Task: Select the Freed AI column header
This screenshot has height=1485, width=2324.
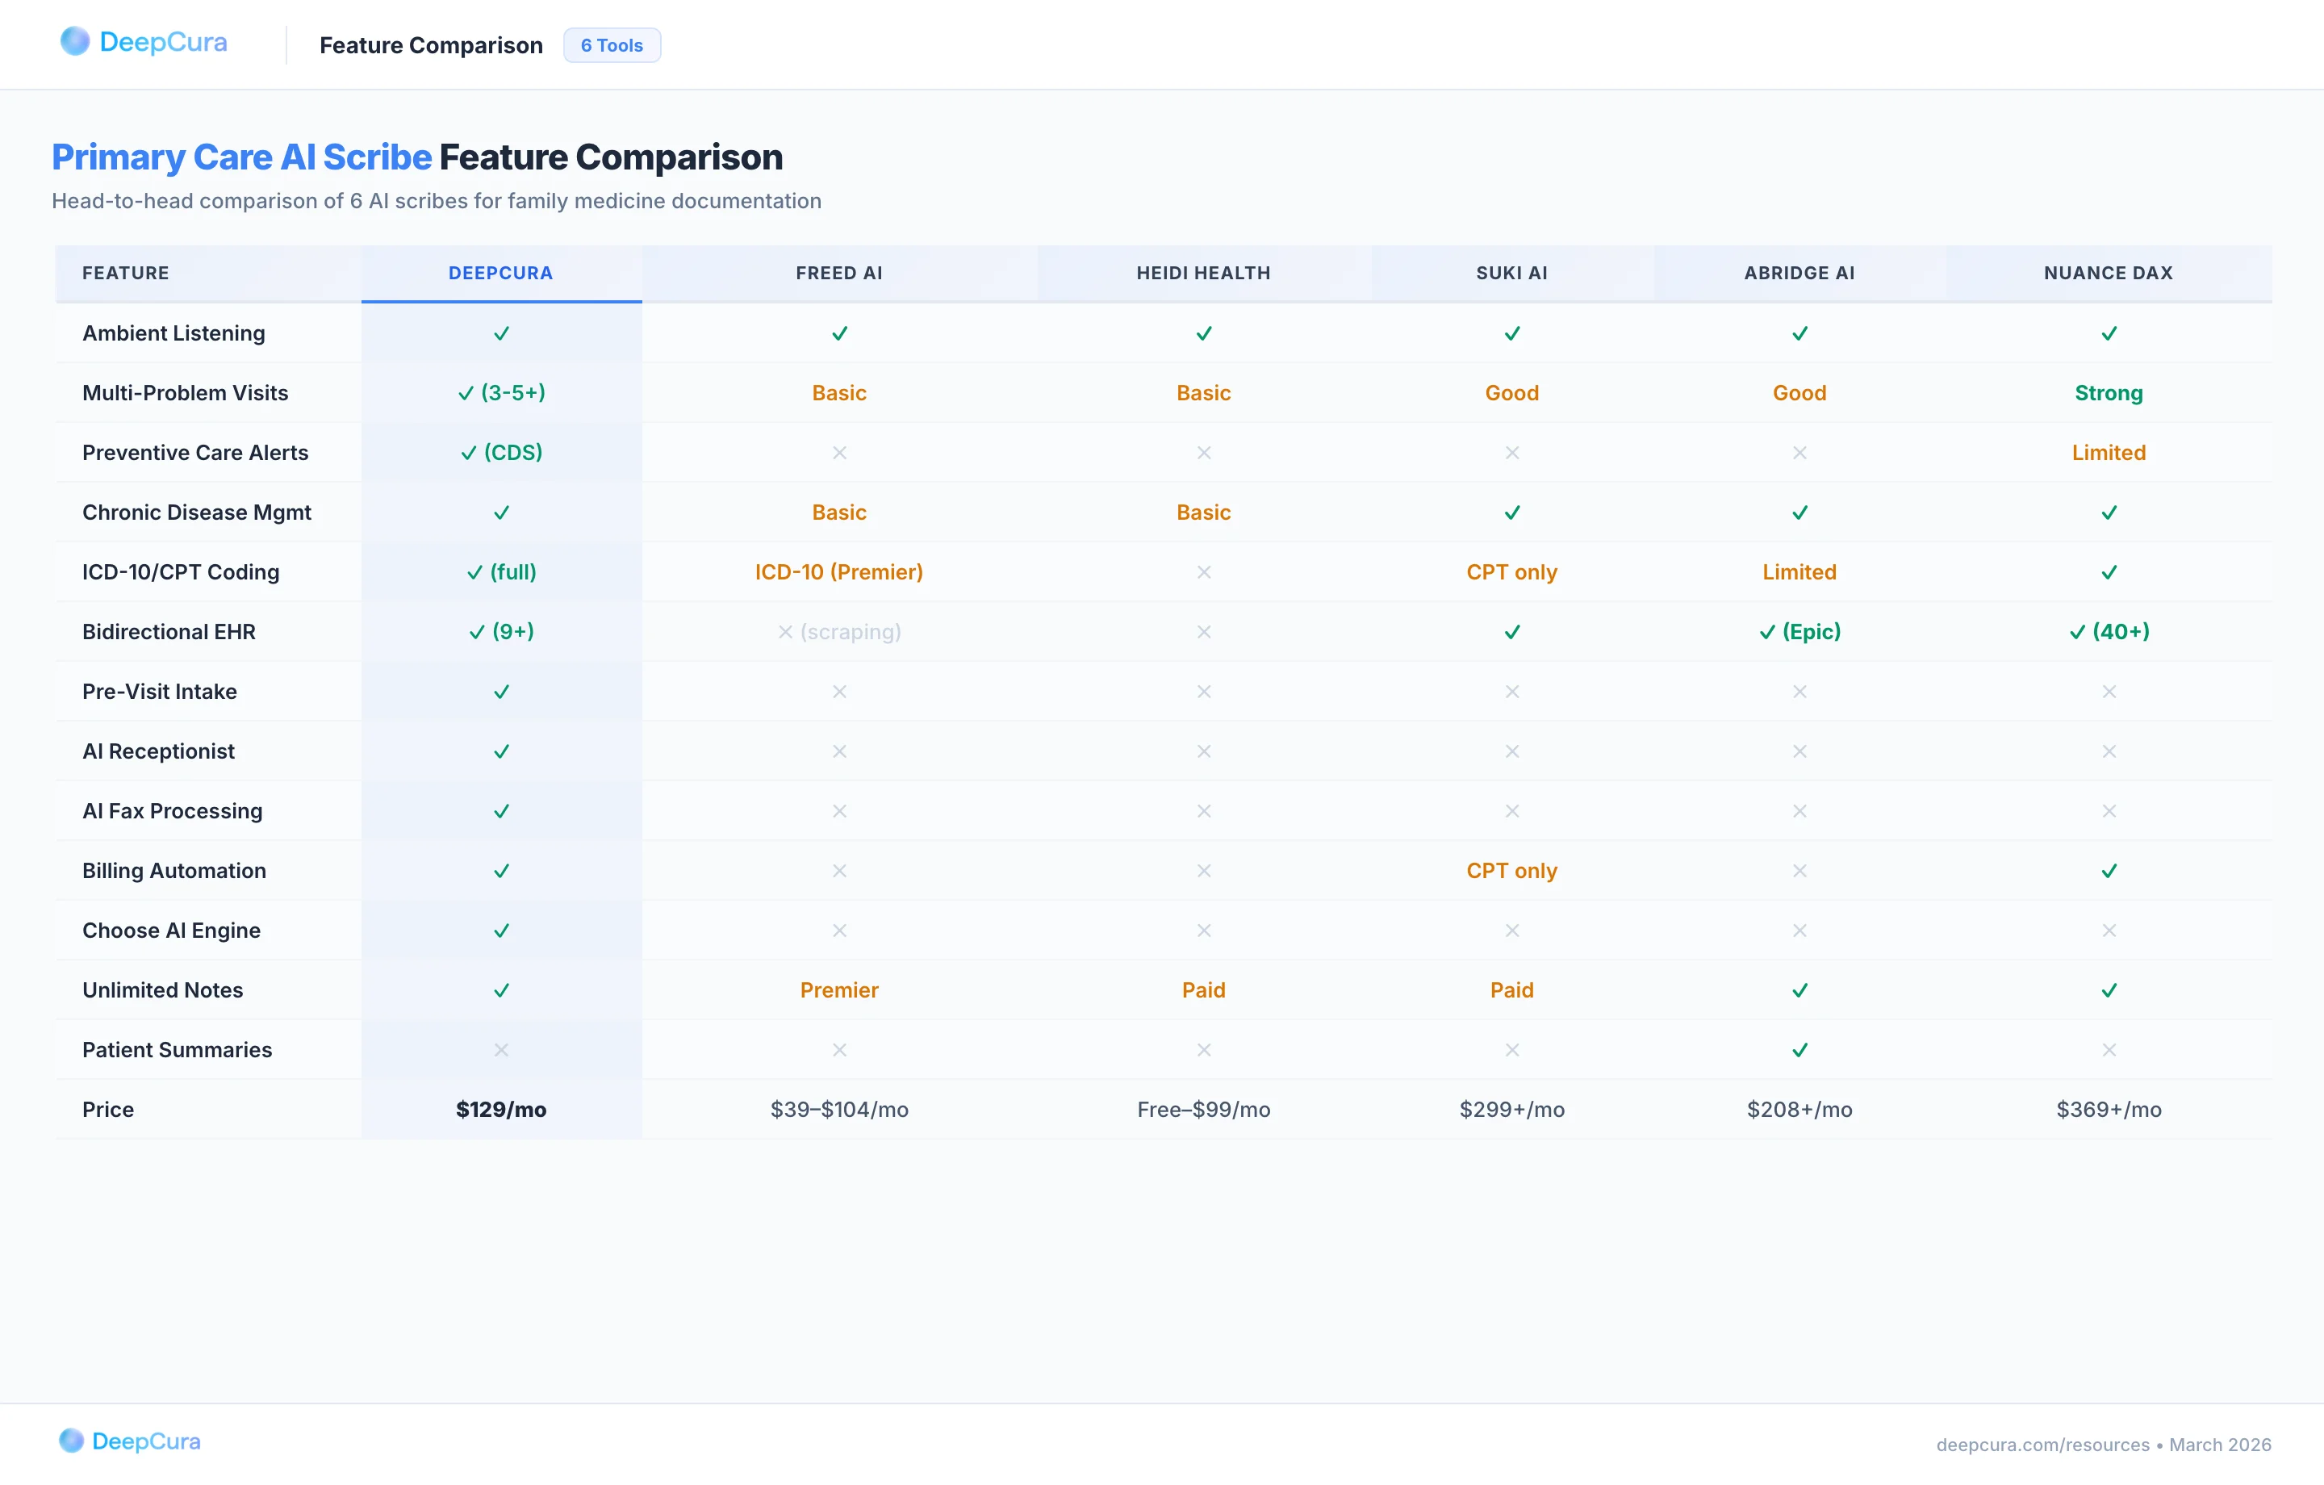Action: pos(838,274)
